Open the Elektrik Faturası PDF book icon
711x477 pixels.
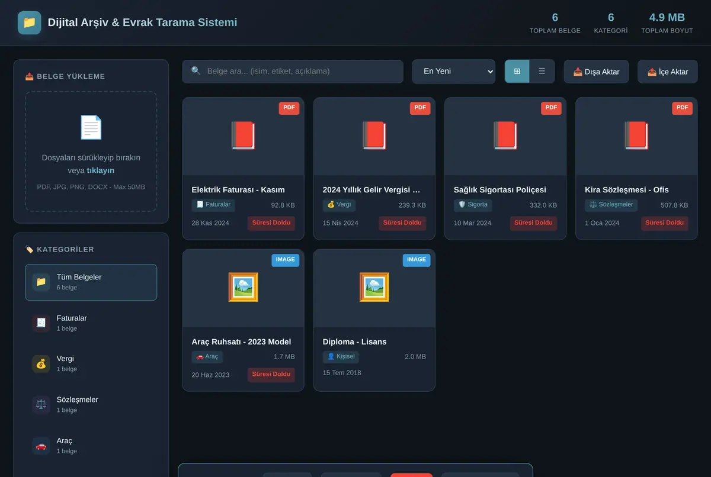(243, 136)
